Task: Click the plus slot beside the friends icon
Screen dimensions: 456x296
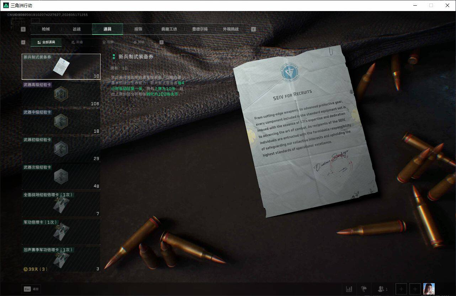Action: (x=401, y=289)
